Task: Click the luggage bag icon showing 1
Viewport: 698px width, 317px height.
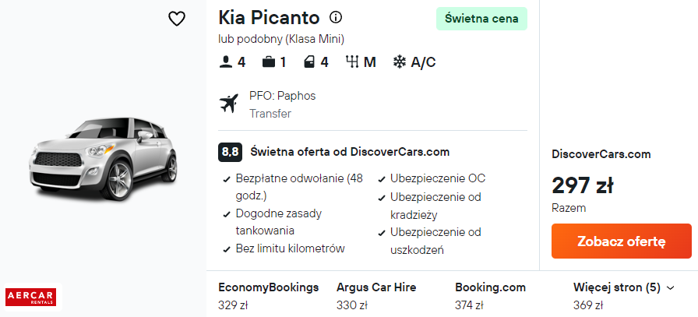Action: tap(269, 62)
